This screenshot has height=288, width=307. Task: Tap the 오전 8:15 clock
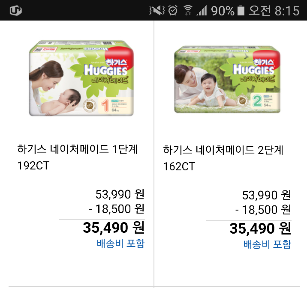tap(274, 10)
